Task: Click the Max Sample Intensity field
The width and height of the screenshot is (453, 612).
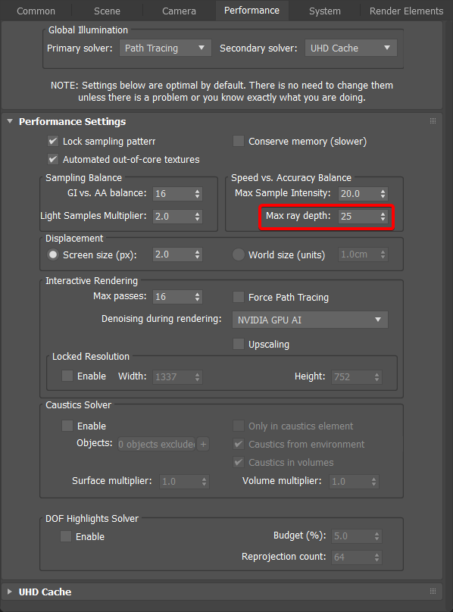Action: coord(358,194)
